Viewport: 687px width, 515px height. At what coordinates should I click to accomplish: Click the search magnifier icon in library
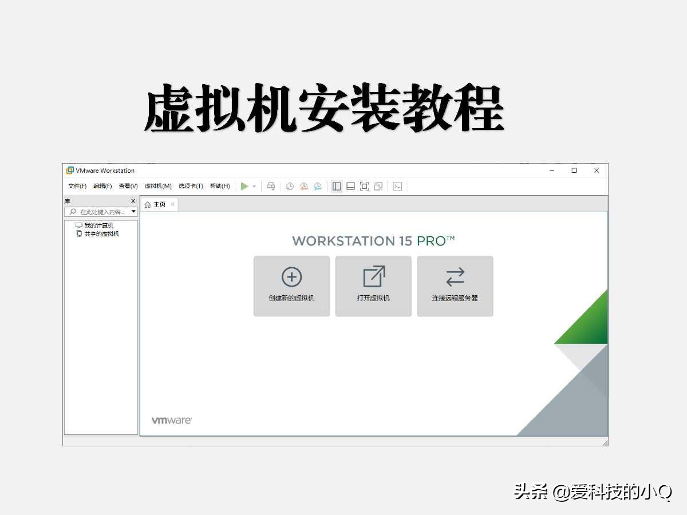[73, 212]
